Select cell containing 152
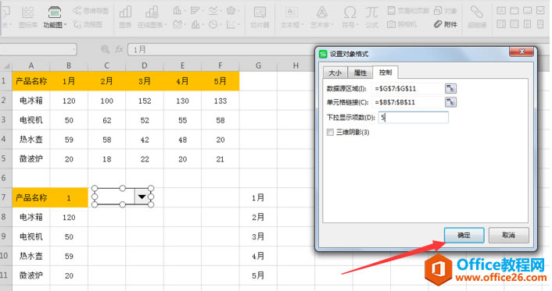 point(145,101)
